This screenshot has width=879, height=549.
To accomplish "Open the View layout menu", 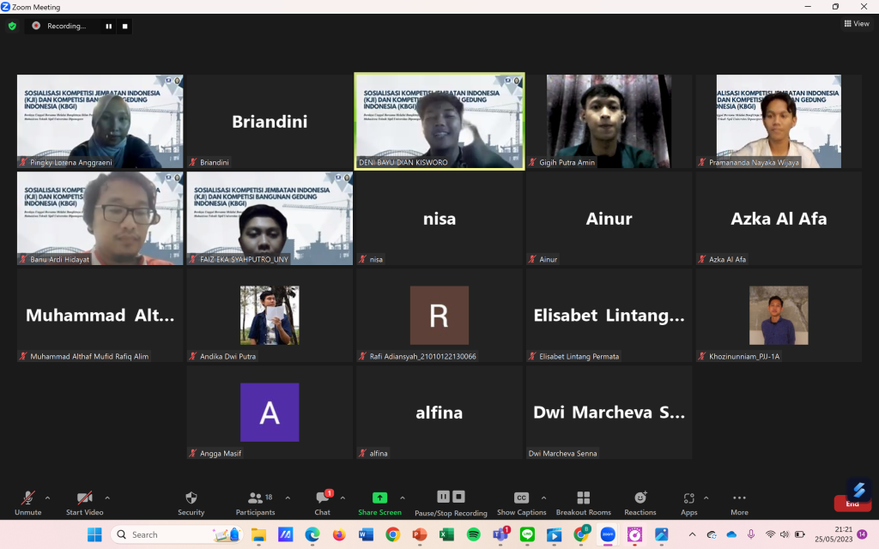I will pos(857,24).
